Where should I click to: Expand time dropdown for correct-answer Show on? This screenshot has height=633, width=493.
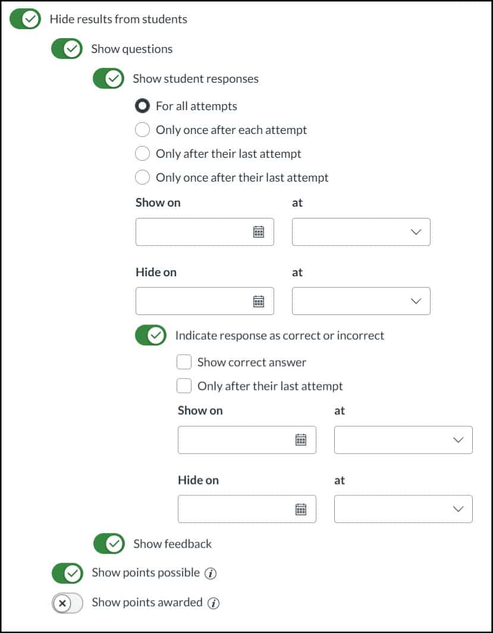403,440
